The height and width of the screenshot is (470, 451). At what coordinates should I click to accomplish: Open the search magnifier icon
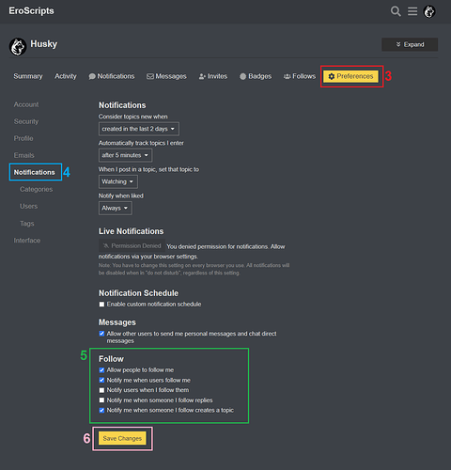[x=396, y=11]
